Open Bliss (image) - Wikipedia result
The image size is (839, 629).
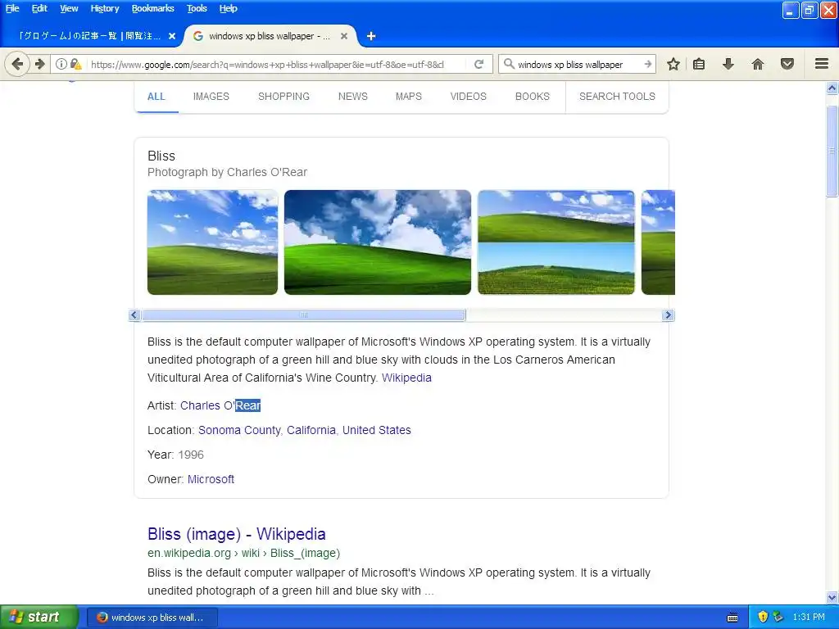[237, 534]
